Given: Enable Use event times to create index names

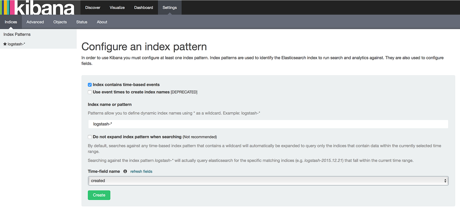Looking at the screenshot, I should click(90, 92).
